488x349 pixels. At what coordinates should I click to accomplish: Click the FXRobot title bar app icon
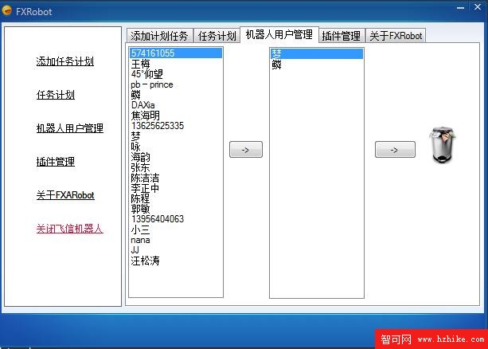click(8, 13)
